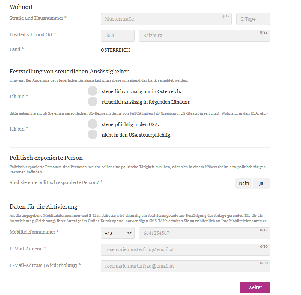The height and width of the screenshot is (295, 301).
Task: Click the 'Mobiltelefonnummer' field label
Action: [x=34, y=232]
